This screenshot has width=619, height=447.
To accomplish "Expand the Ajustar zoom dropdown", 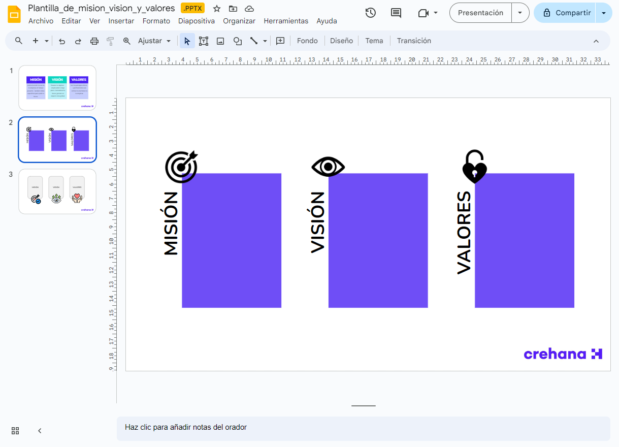I will tap(154, 41).
